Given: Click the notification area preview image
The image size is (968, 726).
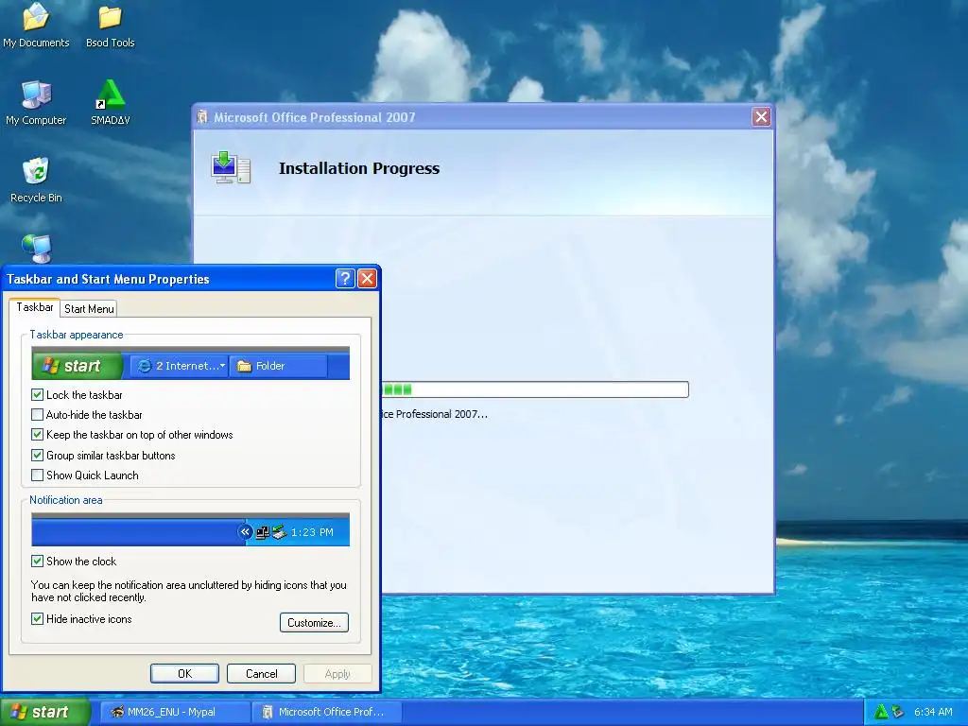Looking at the screenshot, I should pos(190,529).
